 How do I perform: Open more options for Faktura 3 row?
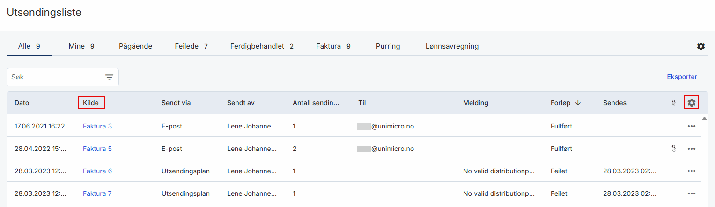point(691,126)
